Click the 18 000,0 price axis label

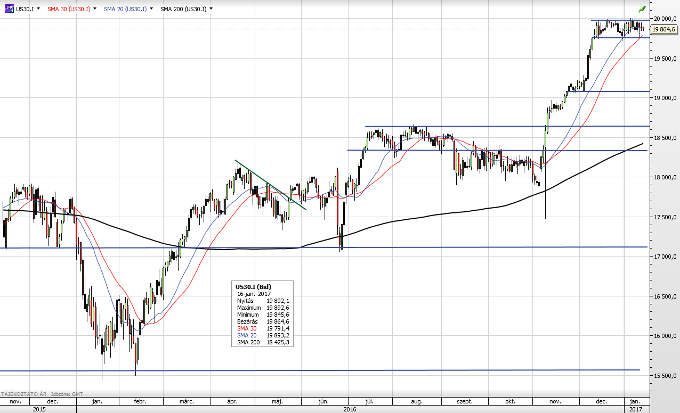pos(665,177)
